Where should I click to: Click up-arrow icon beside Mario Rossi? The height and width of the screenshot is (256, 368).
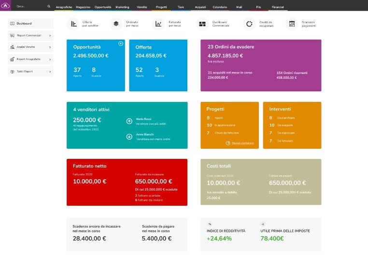pos(129,121)
